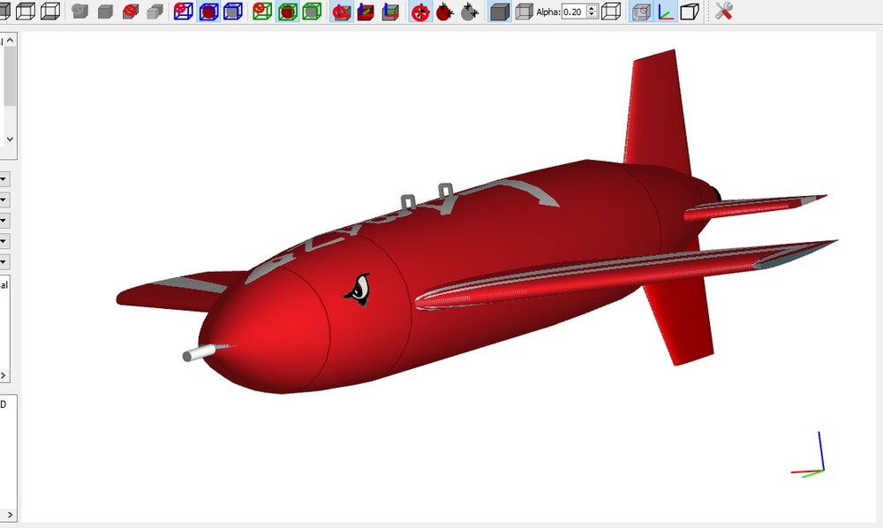Decrease Alpha value with down stepper arrow

click(592, 15)
